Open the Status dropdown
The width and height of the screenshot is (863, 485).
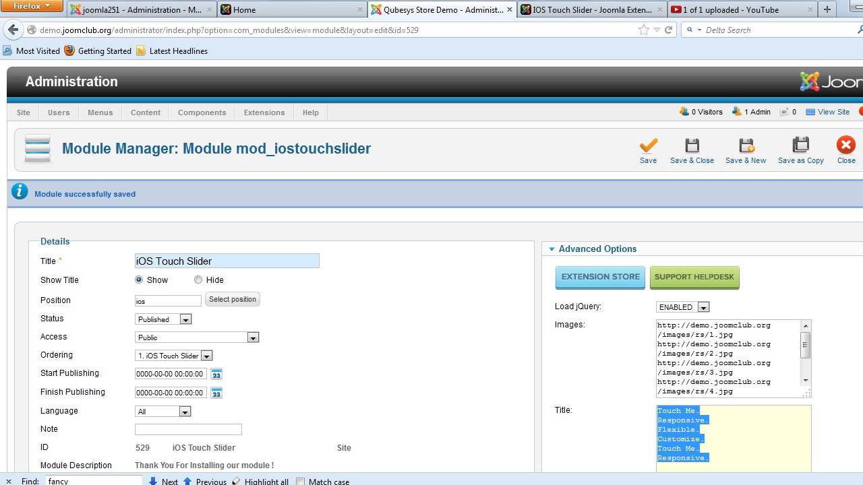164,319
